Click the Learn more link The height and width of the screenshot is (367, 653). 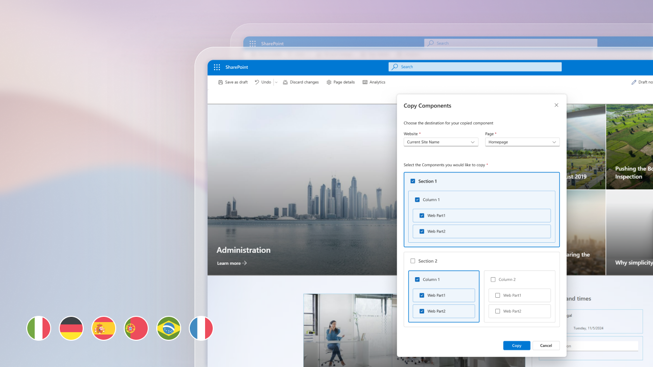232,263
